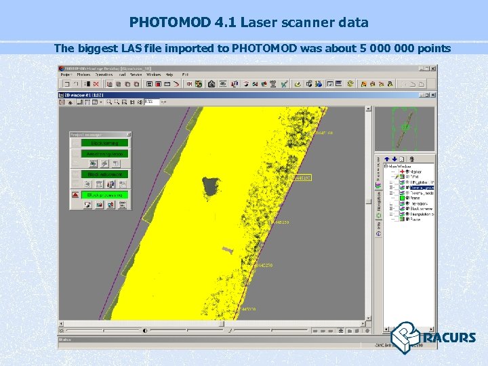
Task: Open the Service menu
Action: (136, 75)
